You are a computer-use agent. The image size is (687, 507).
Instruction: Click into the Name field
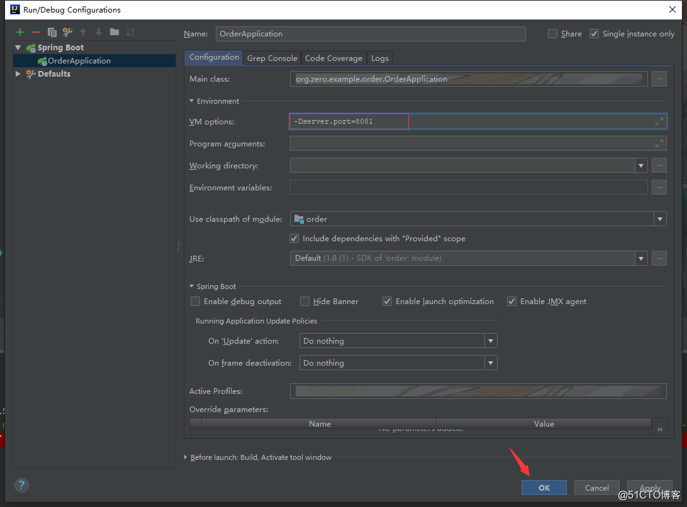tap(370, 34)
